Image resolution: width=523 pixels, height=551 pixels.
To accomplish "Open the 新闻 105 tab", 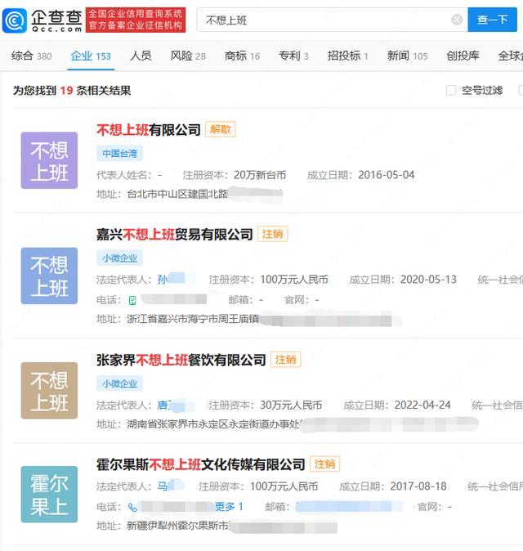I will click(407, 56).
